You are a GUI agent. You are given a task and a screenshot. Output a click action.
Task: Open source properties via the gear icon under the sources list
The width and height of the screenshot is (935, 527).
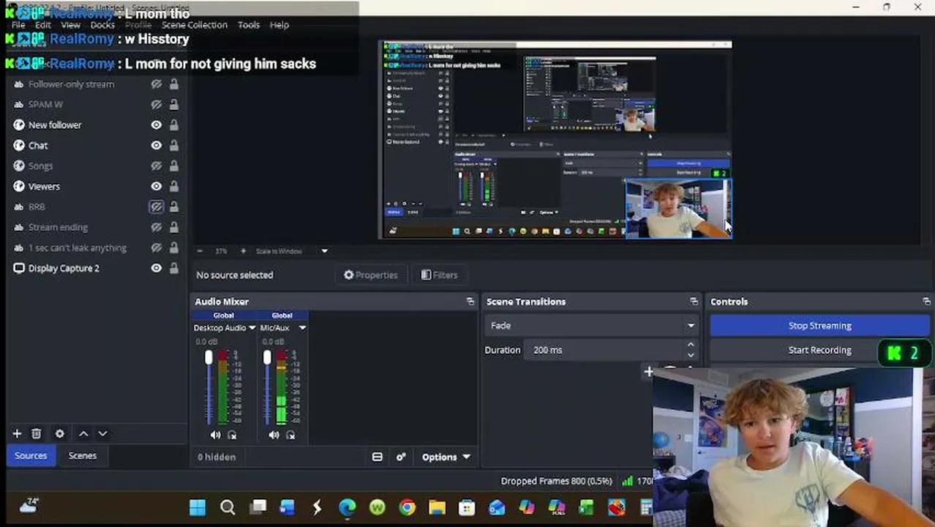point(60,433)
